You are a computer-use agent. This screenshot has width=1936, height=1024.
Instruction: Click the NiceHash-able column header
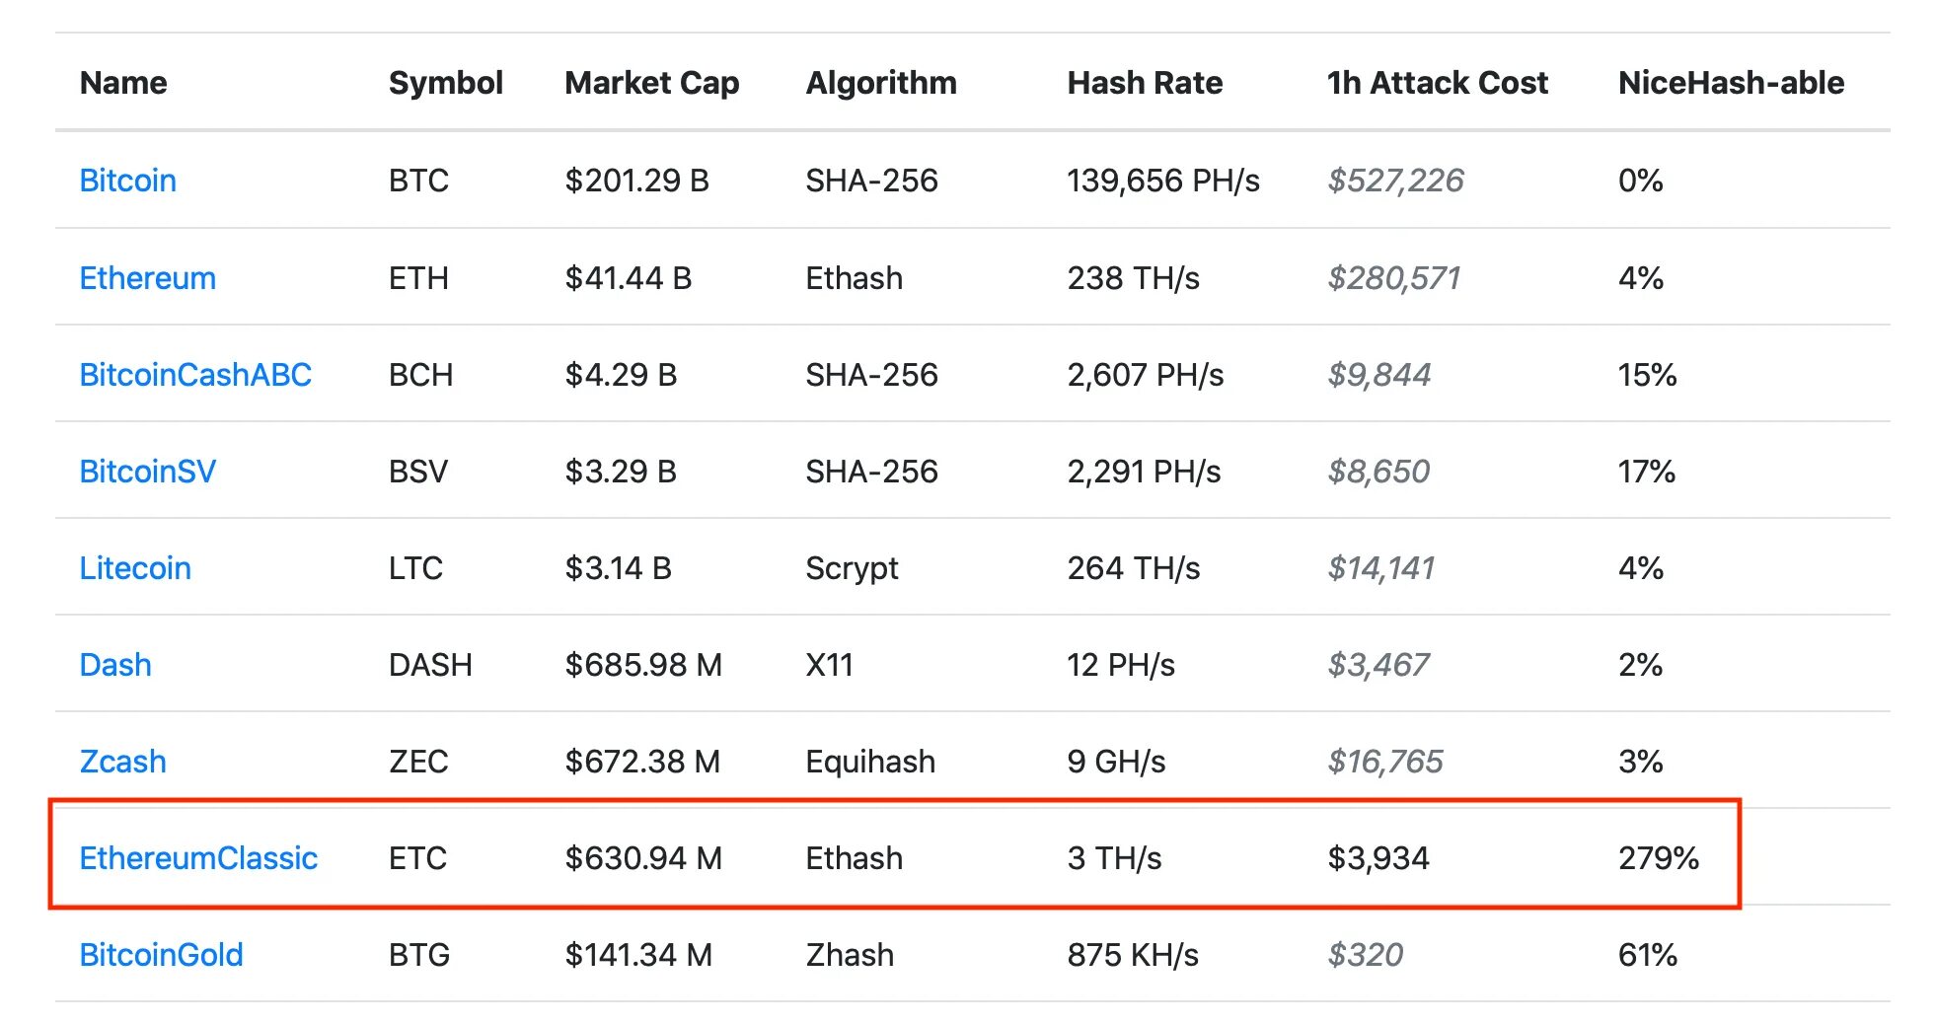[1731, 83]
